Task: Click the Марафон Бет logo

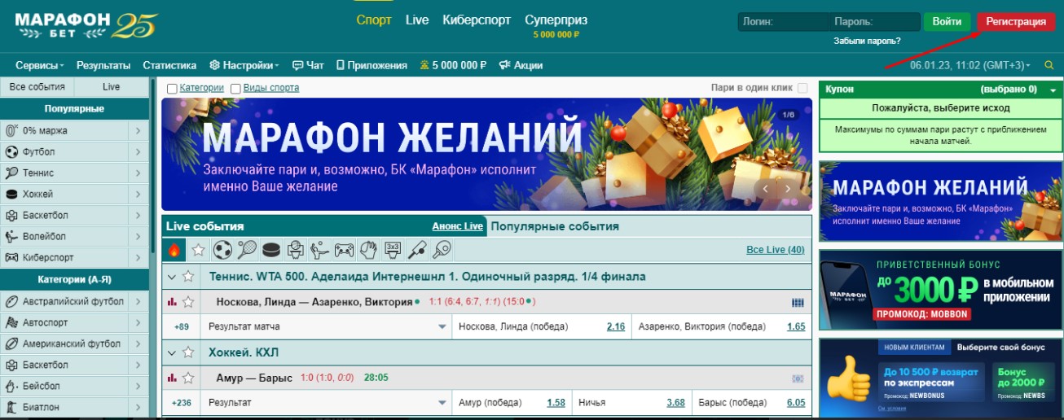Action: coord(86,25)
